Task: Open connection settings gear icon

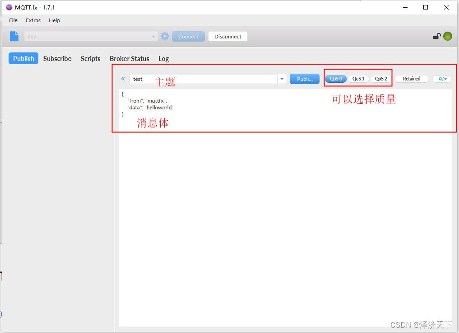Action: pyautogui.click(x=165, y=36)
